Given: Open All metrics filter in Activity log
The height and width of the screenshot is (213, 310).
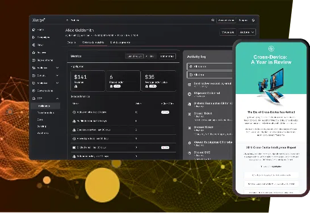Looking at the screenshot, I should point(210,66).
